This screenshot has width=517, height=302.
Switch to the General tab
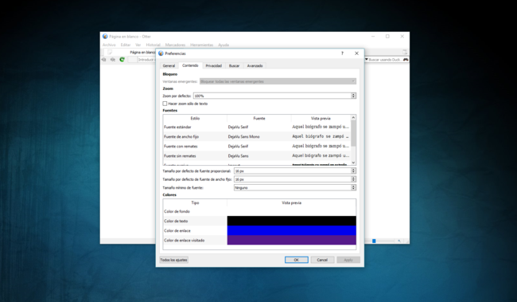(x=169, y=66)
